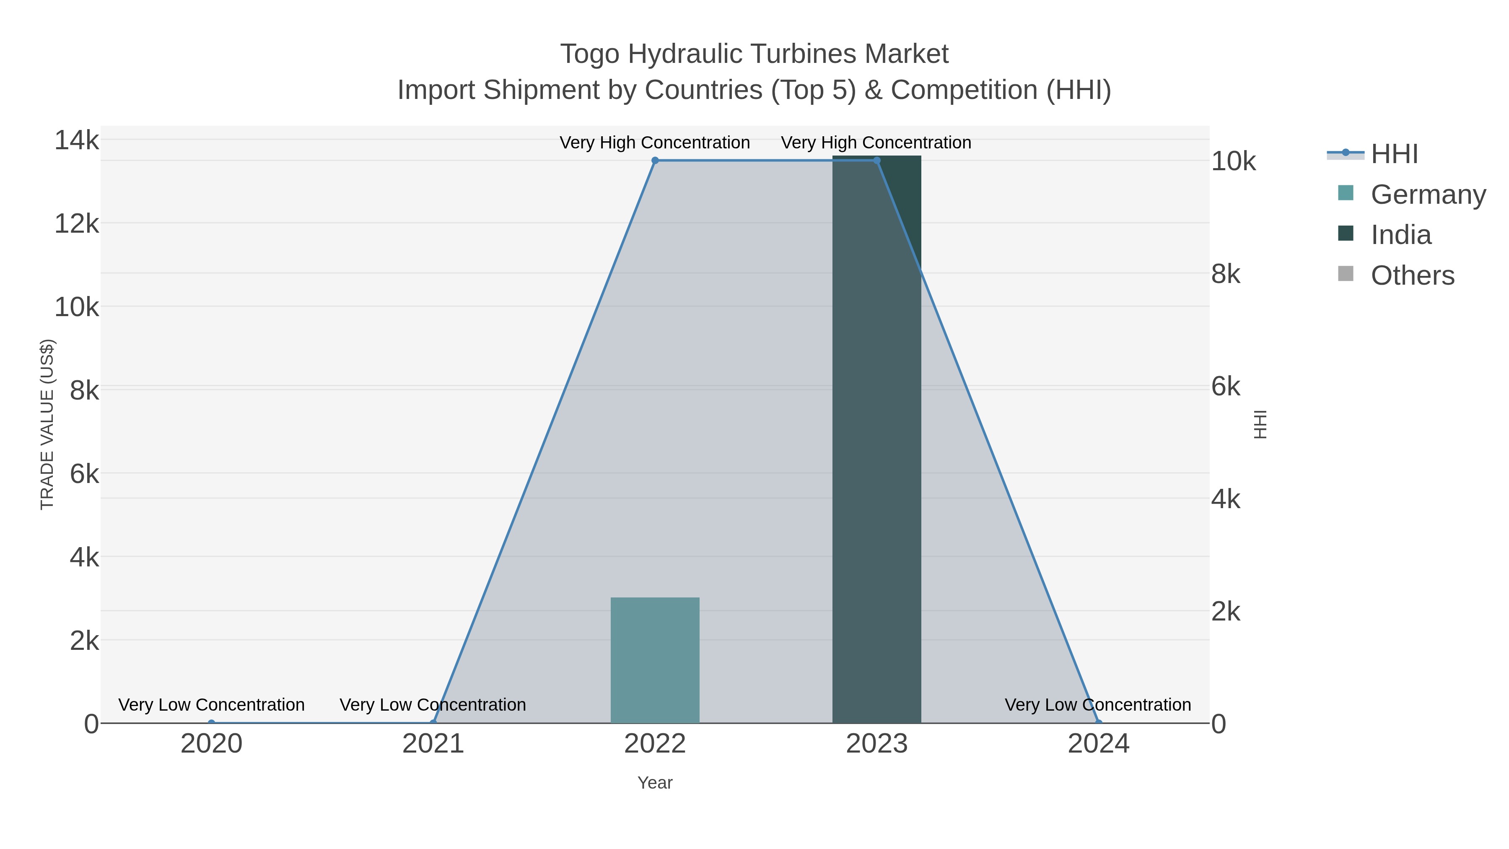Click the HHI line marker in legend
1509x849 pixels.
point(1346,153)
